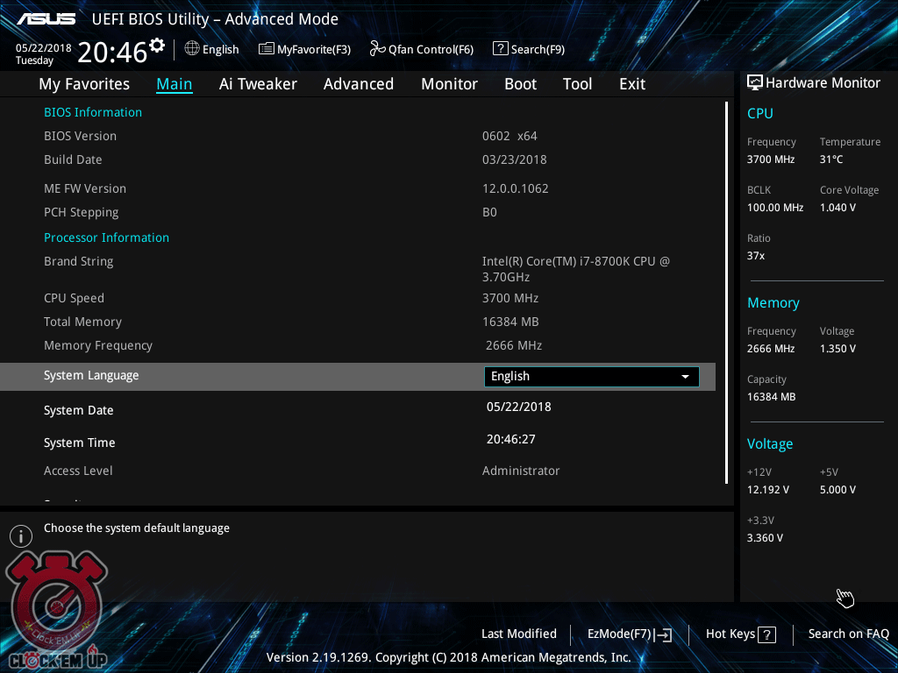The width and height of the screenshot is (898, 673).
Task: Switch to EzMode(F7)
Action: pyautogui.click(x=629, y=634)
